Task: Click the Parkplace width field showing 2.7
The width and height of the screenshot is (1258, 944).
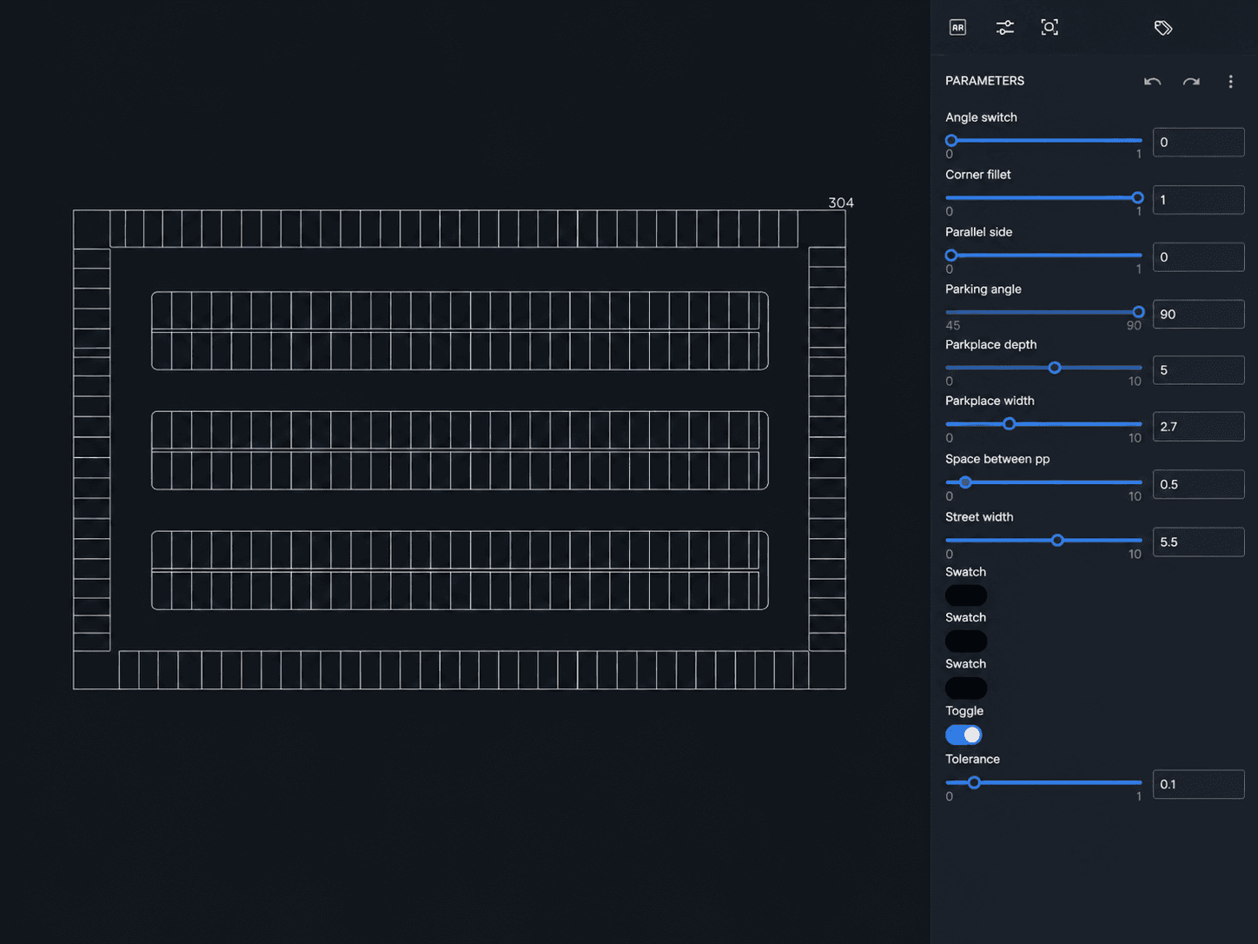Action: tap(1198, 427)
